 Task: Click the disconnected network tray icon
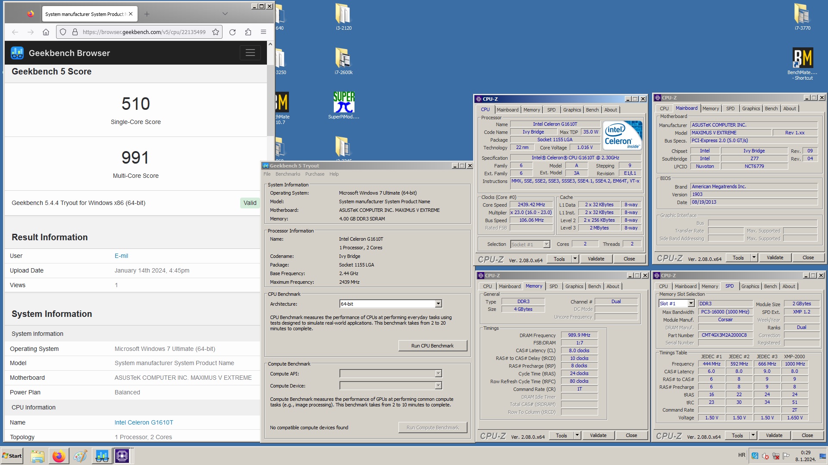(776, 456)
